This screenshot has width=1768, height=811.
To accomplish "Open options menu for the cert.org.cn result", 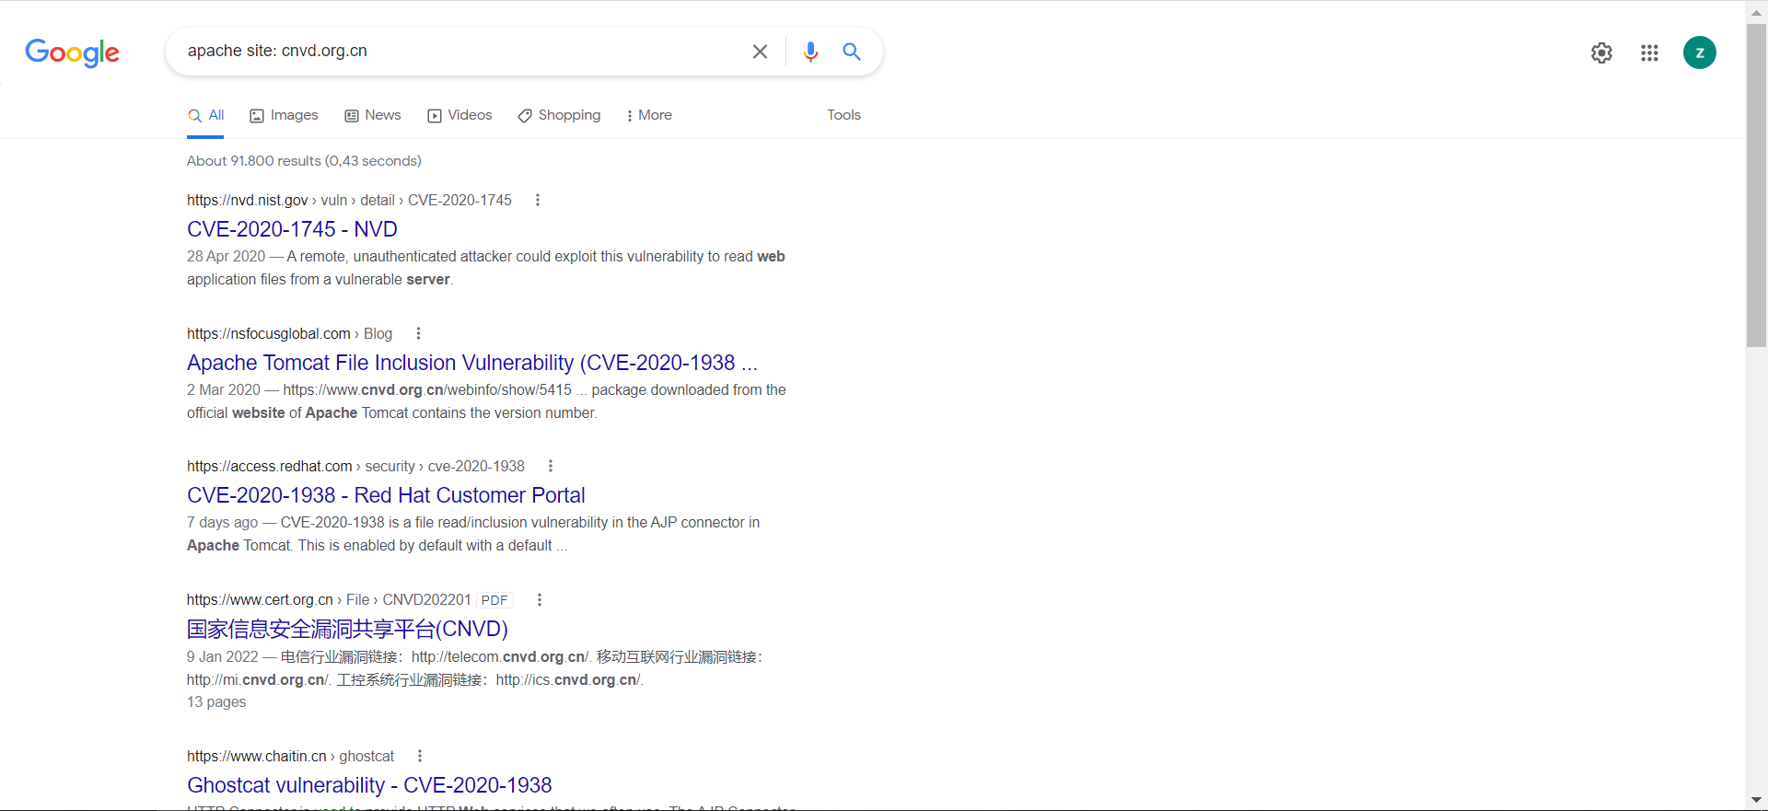I will [x=540, y=599].
